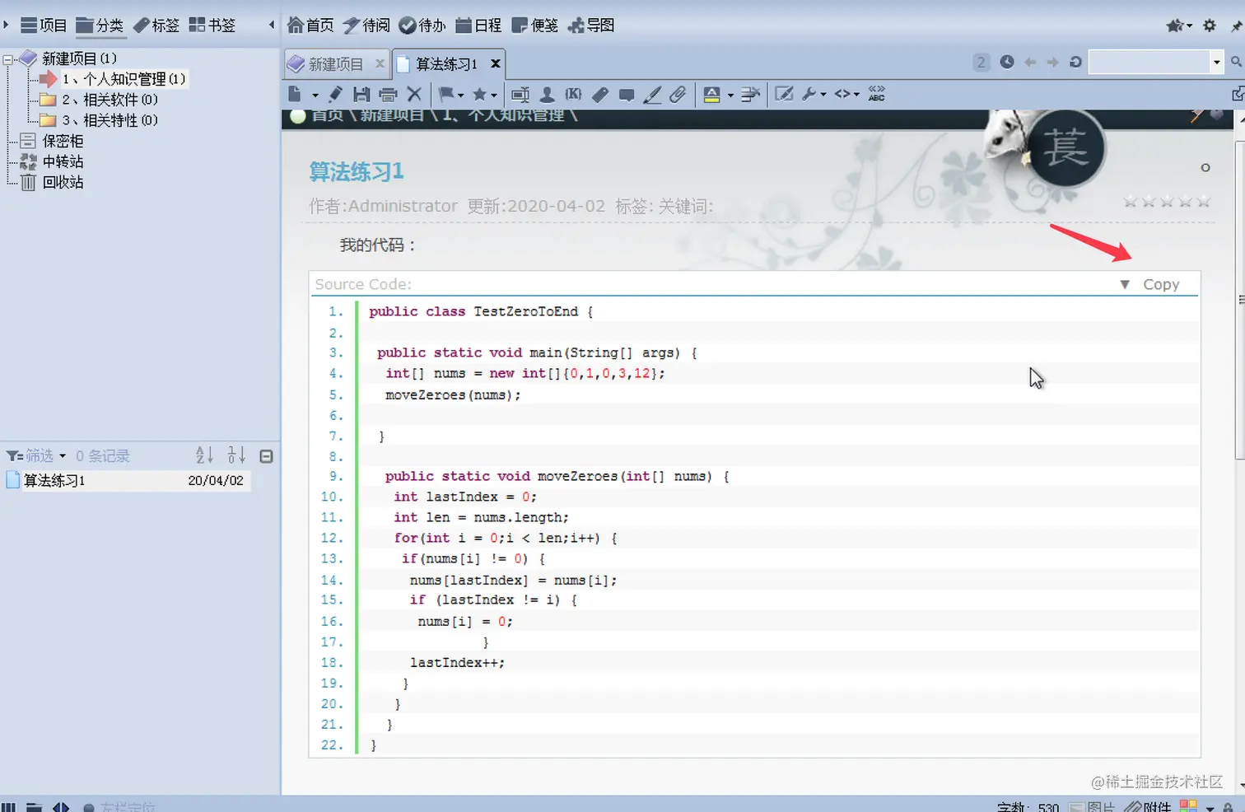1245x812 pixels.
Task: Go to 首页 home
Action: pos(310,26)
